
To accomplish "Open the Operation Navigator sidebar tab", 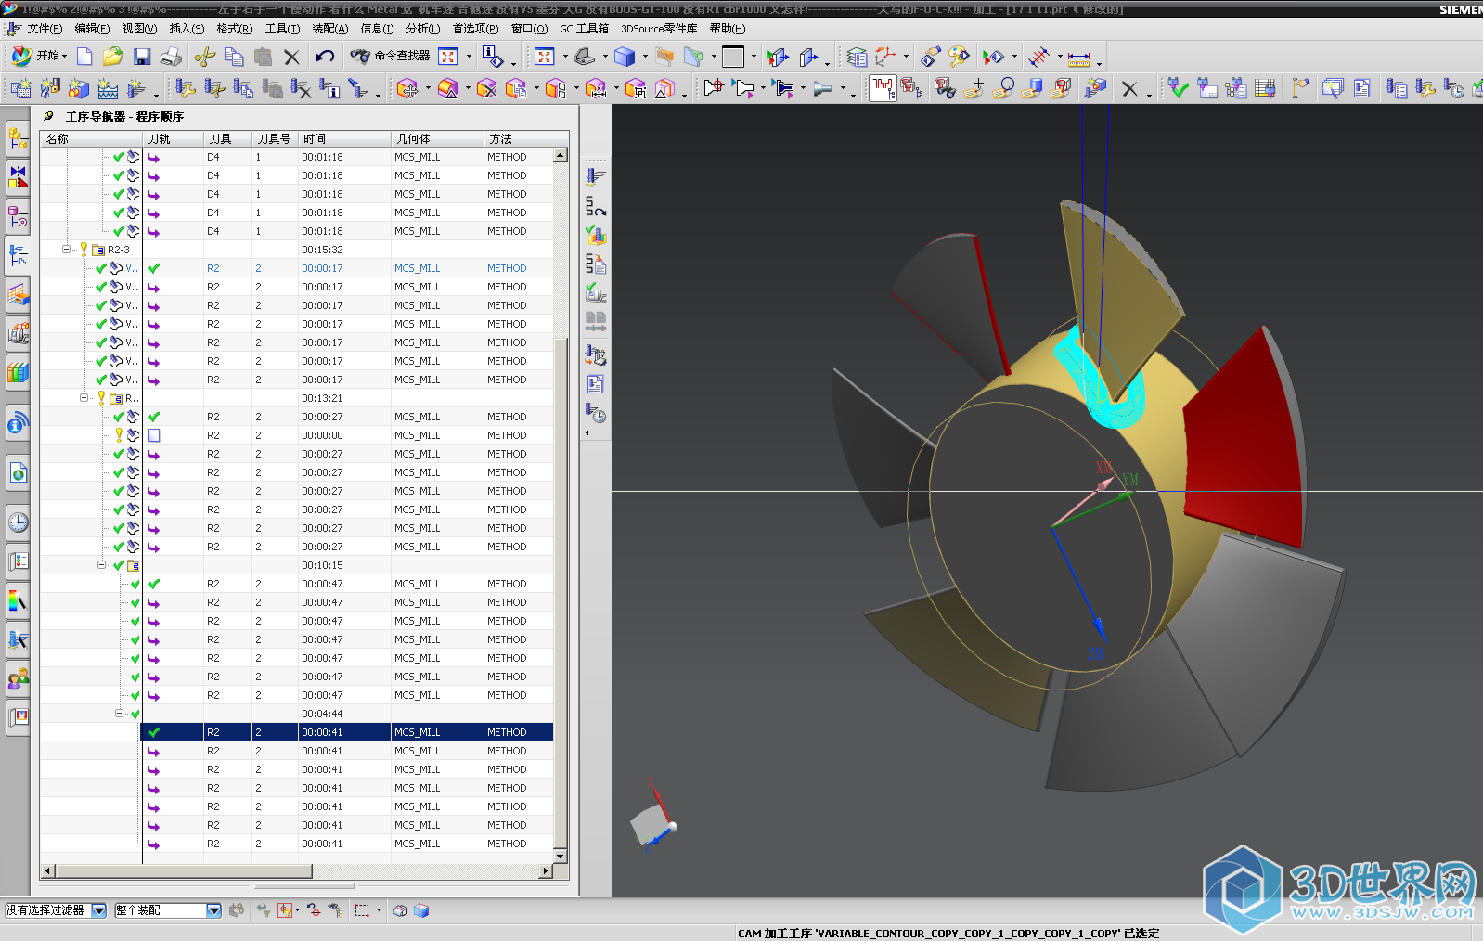I will click(x=18, y=255).
